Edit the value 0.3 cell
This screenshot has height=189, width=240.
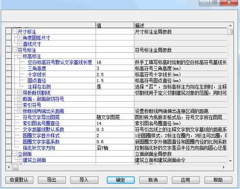click(x=115, y=130)
